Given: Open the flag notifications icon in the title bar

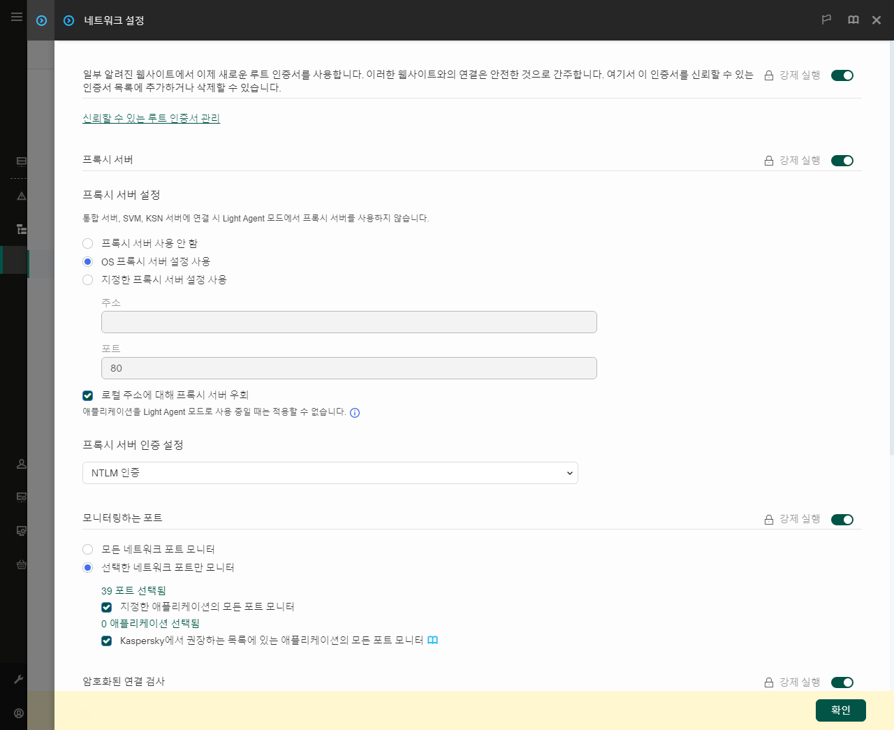Looking at the screenshot, I should click(826, 20).
